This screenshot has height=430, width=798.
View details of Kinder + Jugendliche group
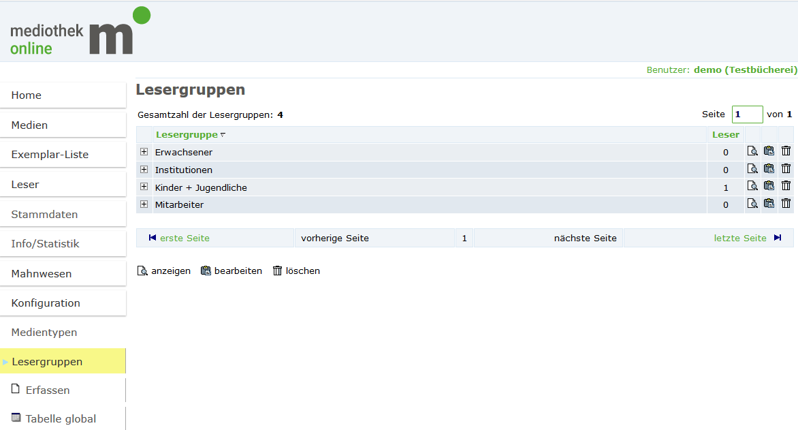click(752, 186)
